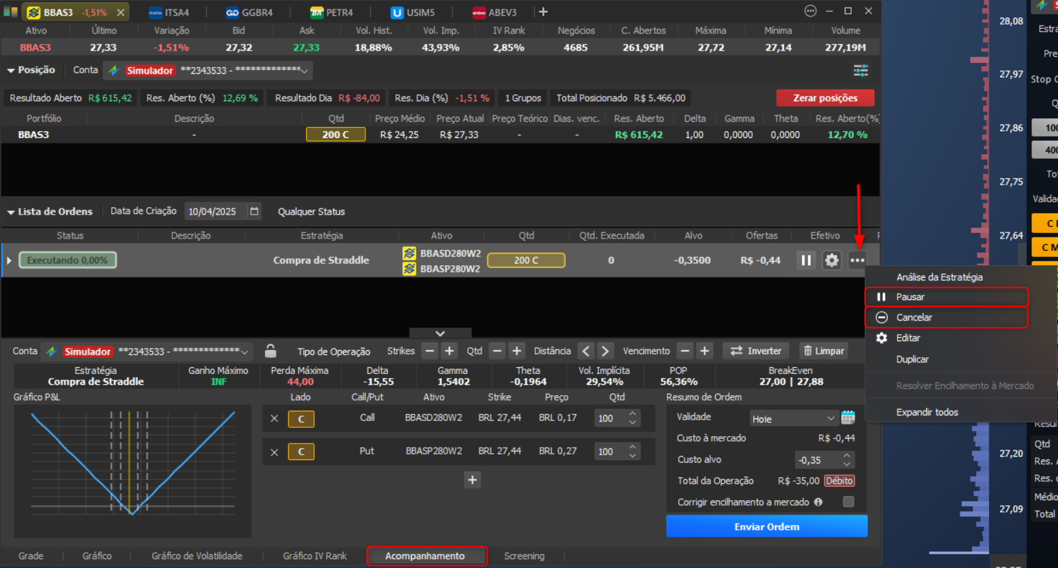Increase Custo alvo value
Image resolution: width=1058 pixels, height=568 pixels.
(847, 455)
